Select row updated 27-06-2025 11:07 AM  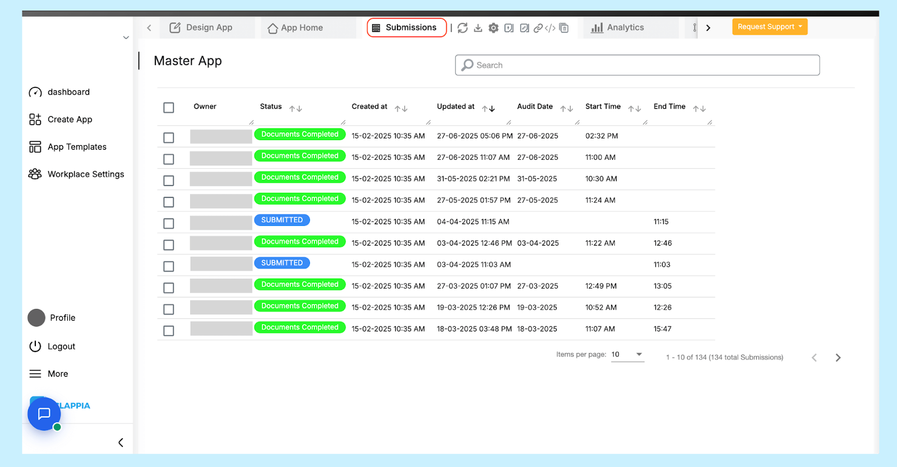pos(169,159)
